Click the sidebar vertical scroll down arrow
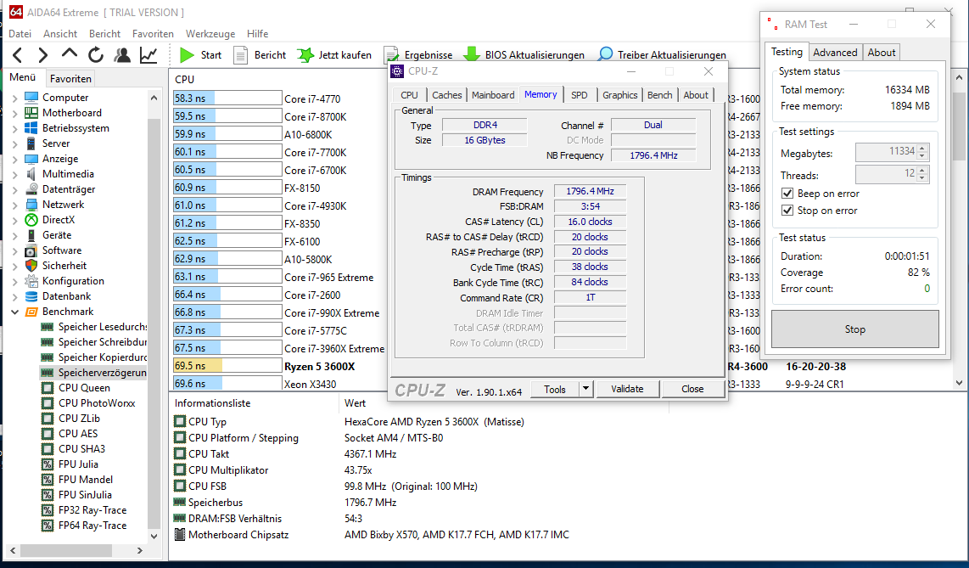The height and width of the screenshot is (568, 969). pyautogui.click(x=154, y=536)
